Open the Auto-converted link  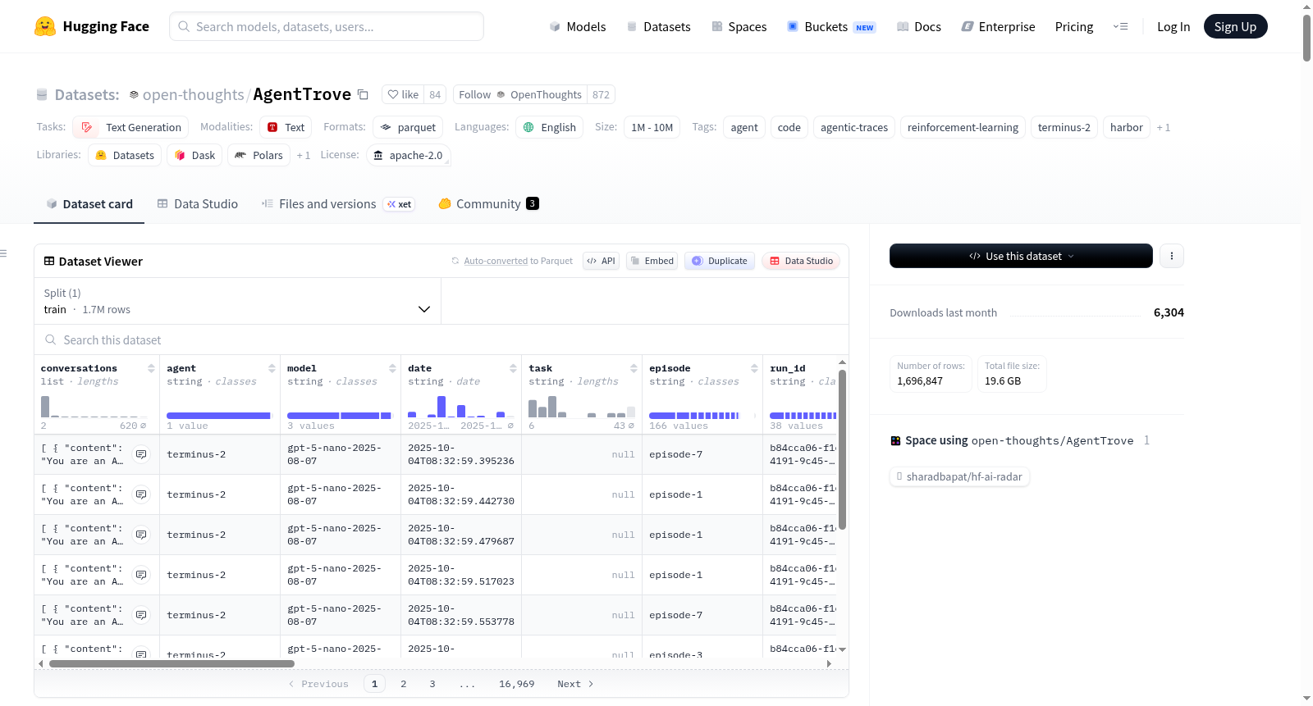(496, 261)
